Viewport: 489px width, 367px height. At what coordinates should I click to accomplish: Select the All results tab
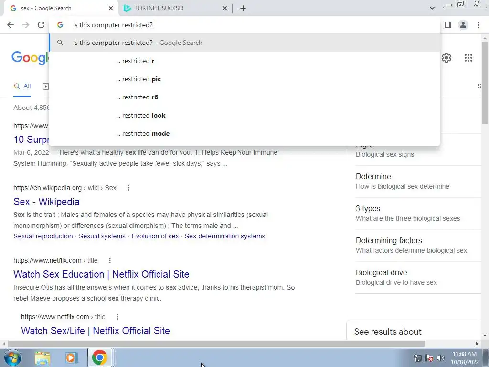[22, 86]
